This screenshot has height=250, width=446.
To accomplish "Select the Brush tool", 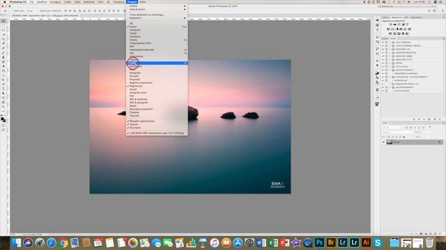I will point(3,53).
